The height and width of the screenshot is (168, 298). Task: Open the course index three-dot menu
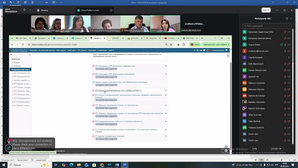click(x=30, y=55)
